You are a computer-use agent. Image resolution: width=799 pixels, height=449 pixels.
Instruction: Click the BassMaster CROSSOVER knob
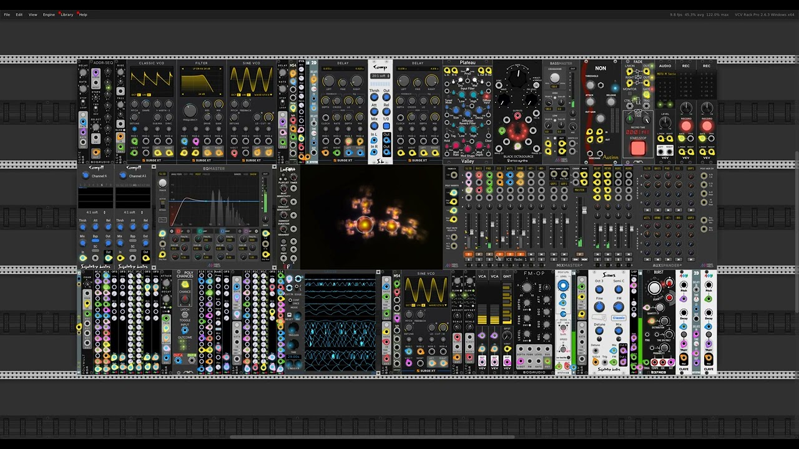pos(555,78)
